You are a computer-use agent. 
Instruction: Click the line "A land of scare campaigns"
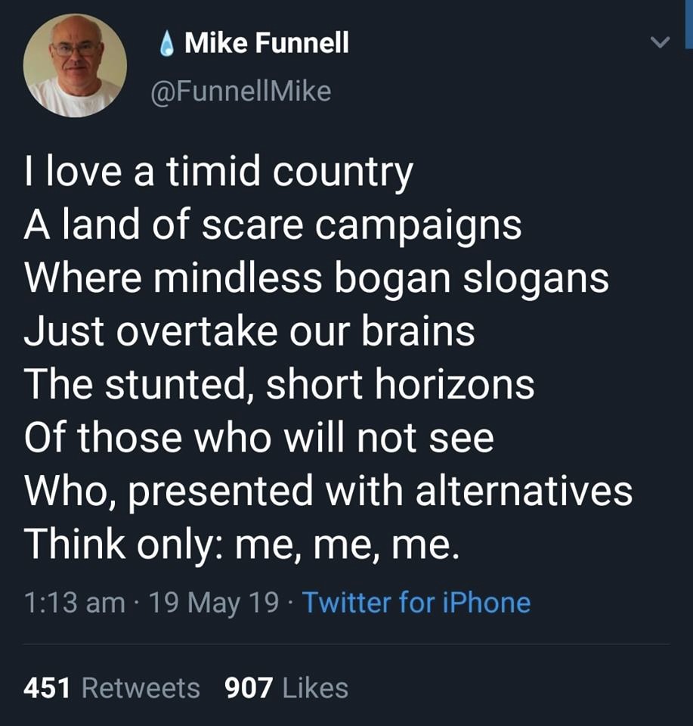click(x=273, y=225)
